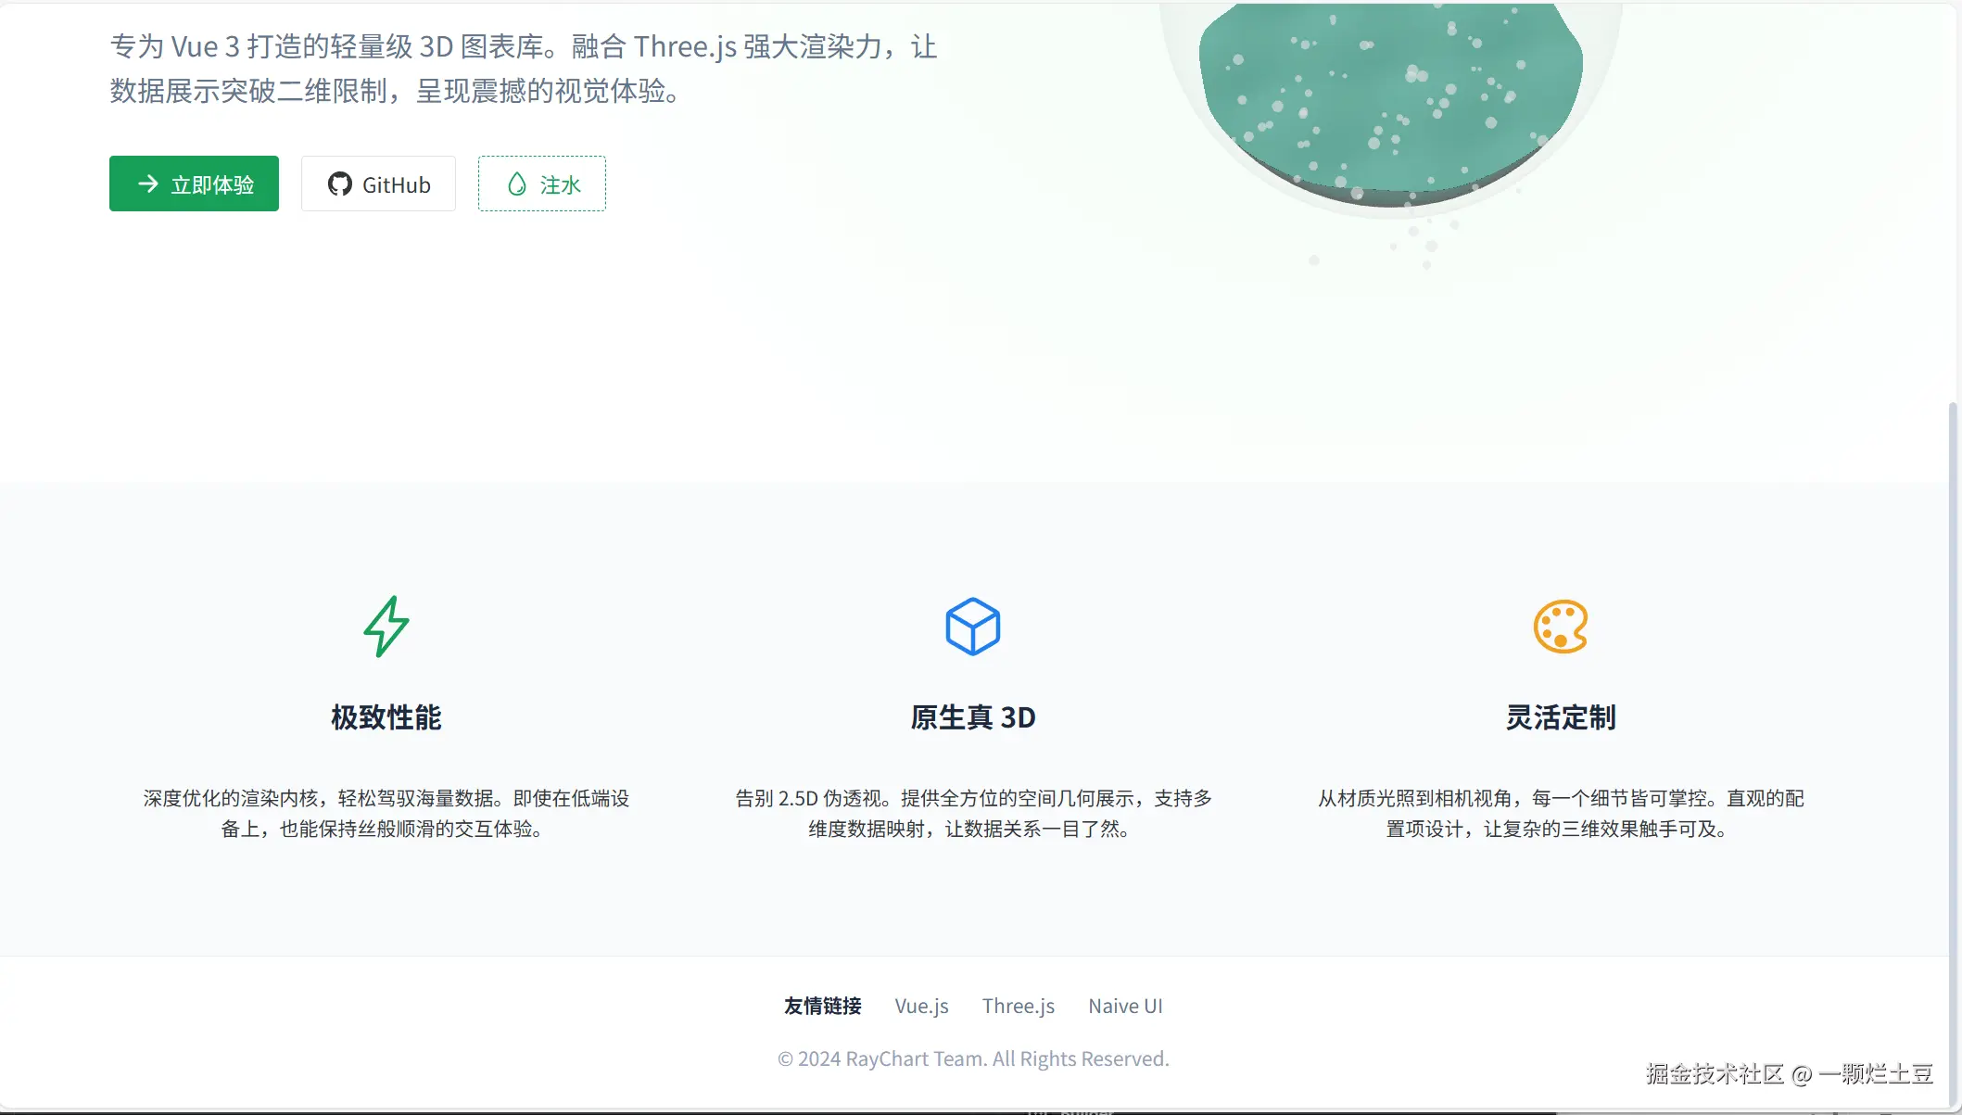The height and width of the screenshot is (1115, 1962).
Task: Select the 灵活定制 heading
Action: tap(1561, 717)
